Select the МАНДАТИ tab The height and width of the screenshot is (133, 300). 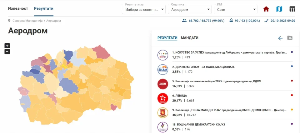(x=189, y=38)
